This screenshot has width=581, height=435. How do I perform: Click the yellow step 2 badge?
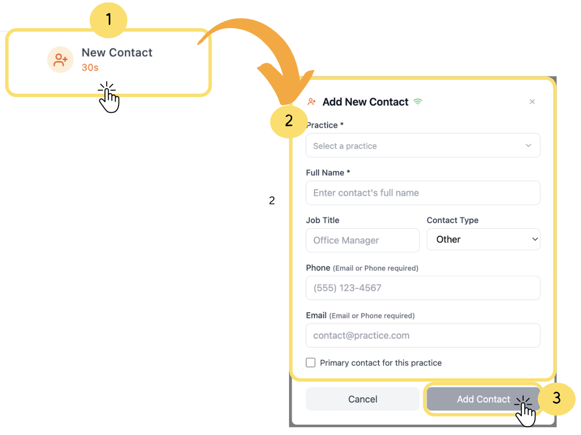[x=289, y=121]
